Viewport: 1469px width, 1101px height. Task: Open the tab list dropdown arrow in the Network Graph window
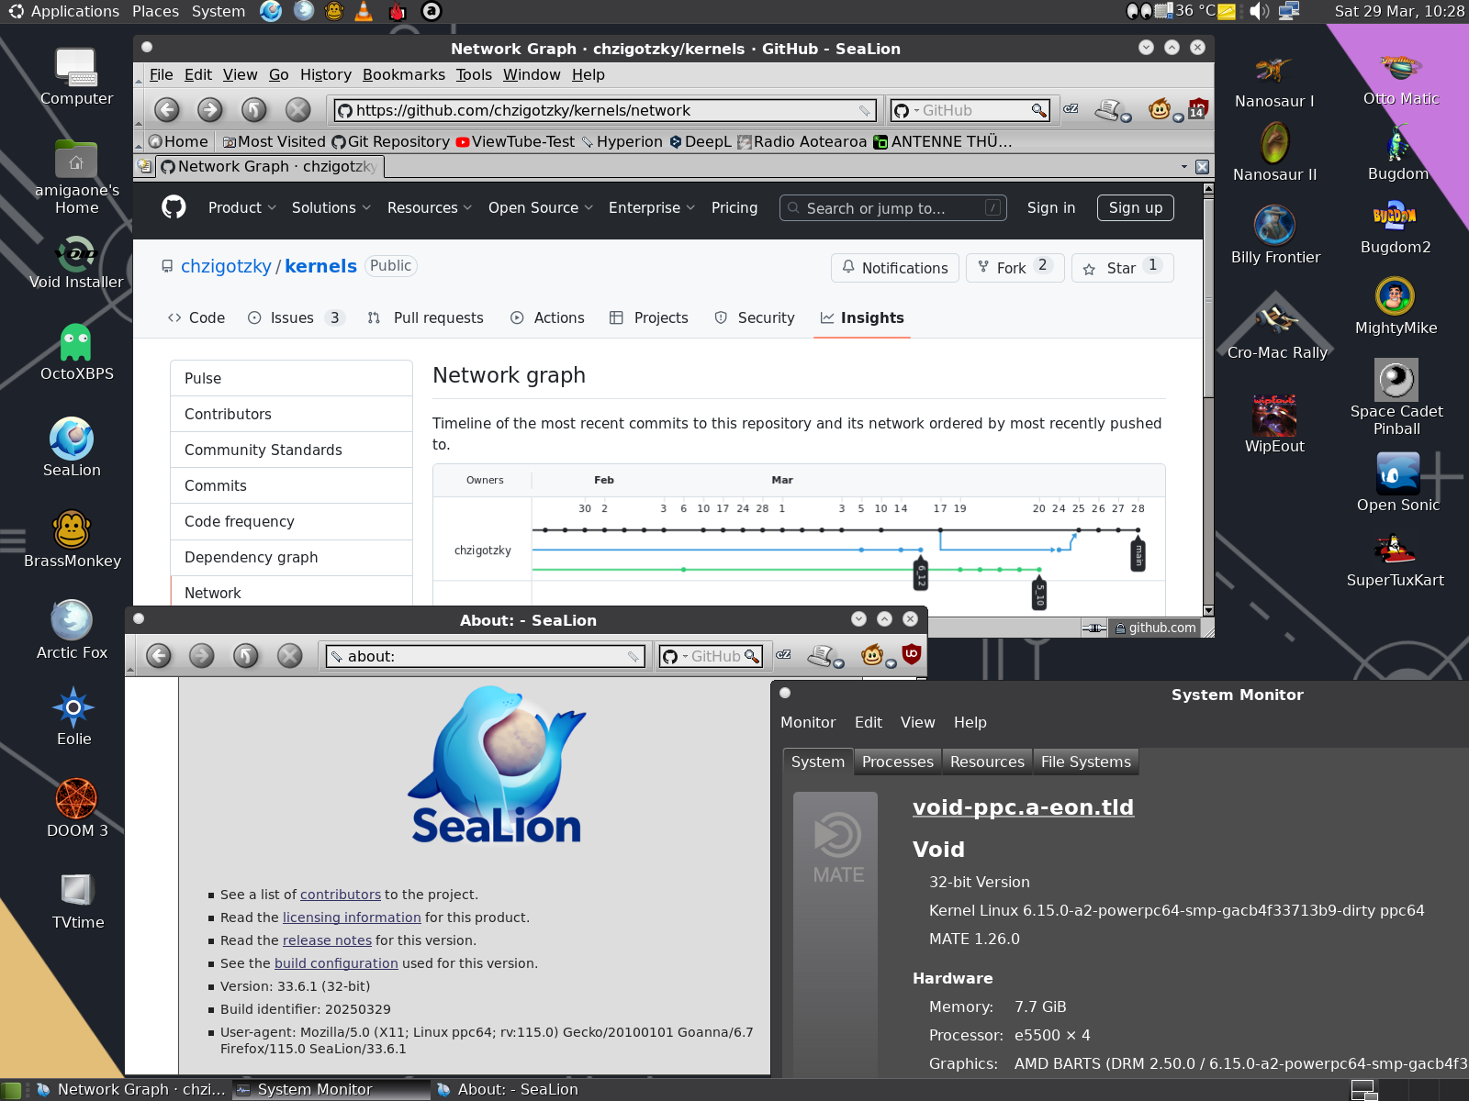[1183, 167]
